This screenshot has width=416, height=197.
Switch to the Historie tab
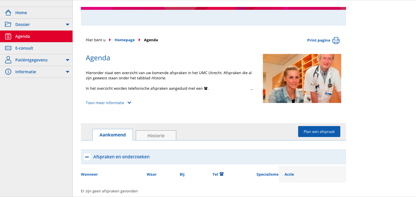pos(156,136)
